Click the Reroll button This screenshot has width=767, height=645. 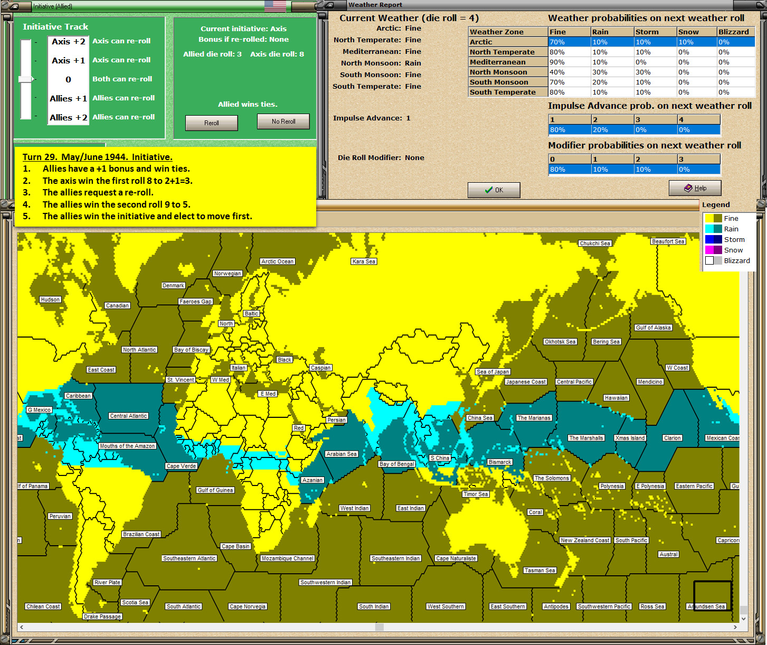[x=212, y=123]
